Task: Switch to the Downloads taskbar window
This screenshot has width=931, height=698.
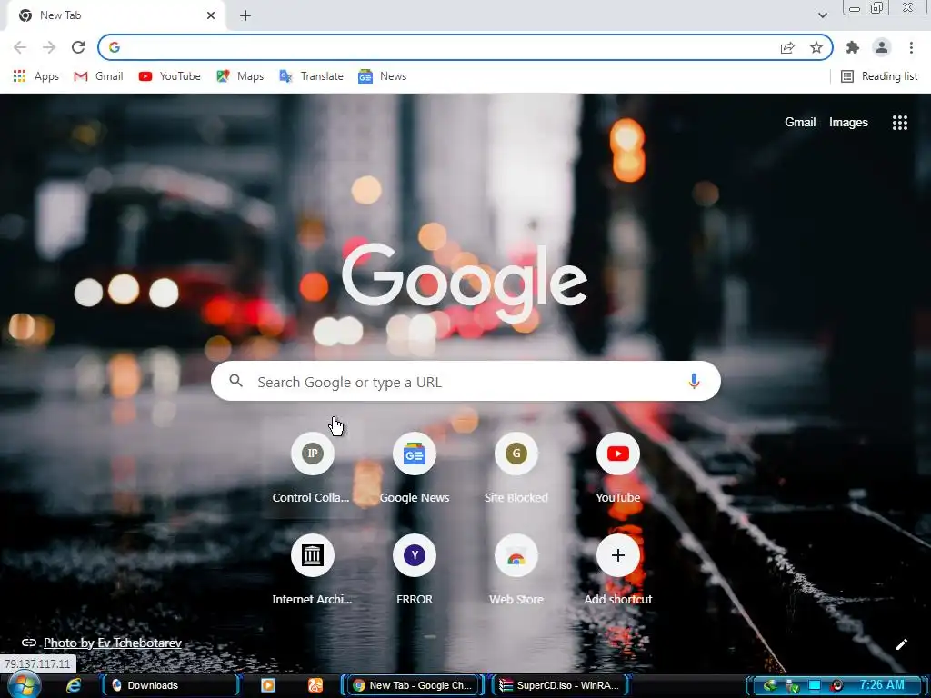Action: 173,685
